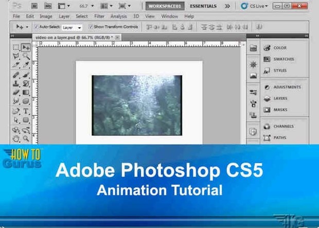Select the 3D Object Rotate tool
This screenshot has height=228, width=319.
(16, 130)
